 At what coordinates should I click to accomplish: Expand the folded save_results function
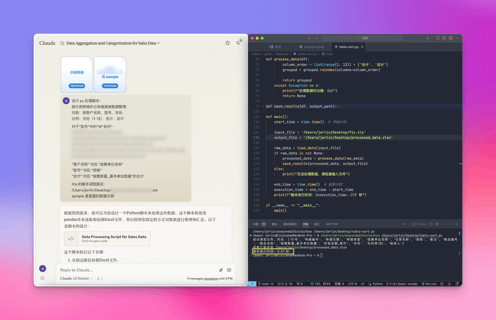point(263,106)
